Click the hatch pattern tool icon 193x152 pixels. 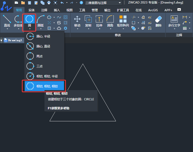coord(49,28)
